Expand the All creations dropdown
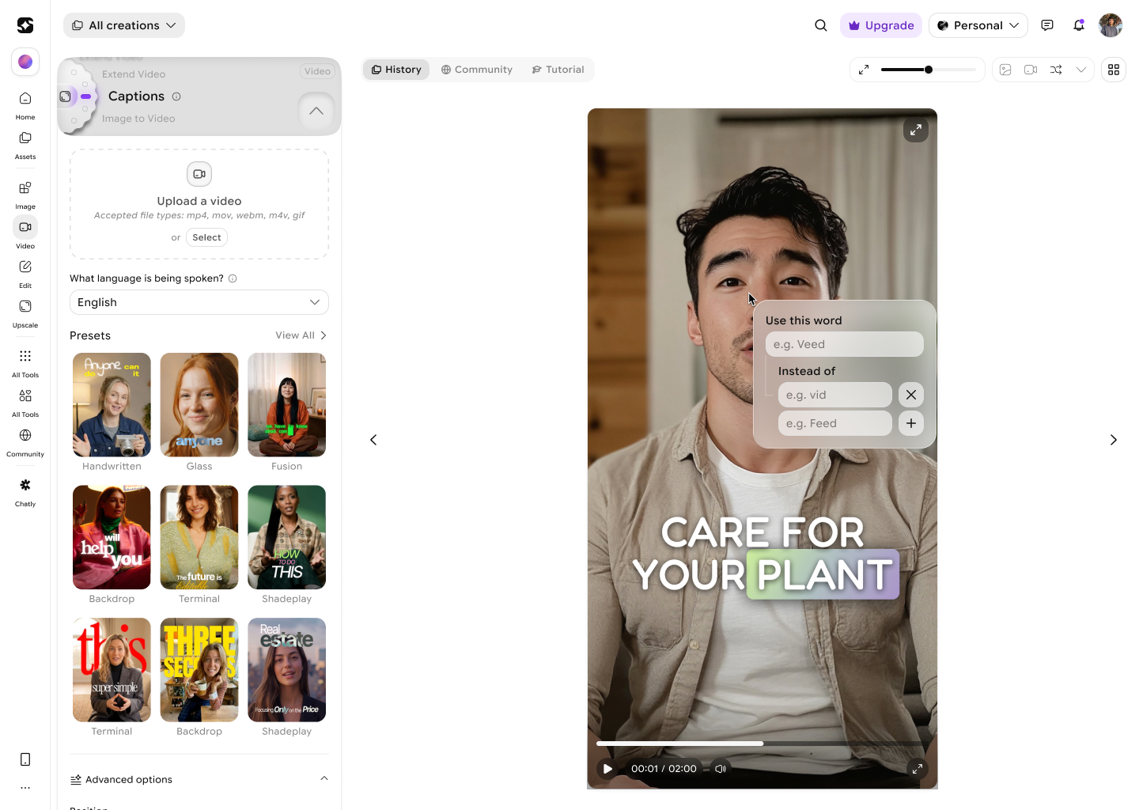 124,25
